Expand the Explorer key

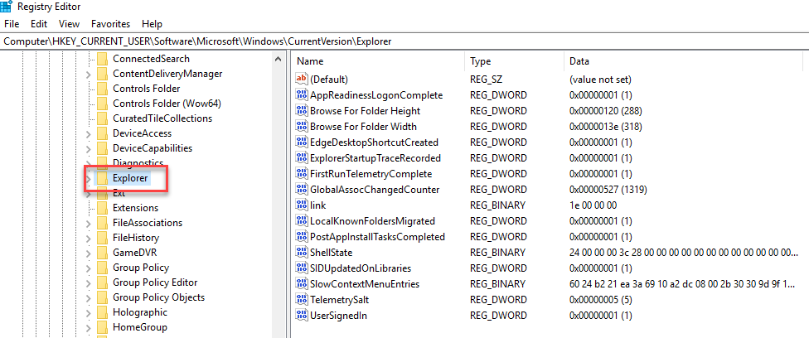[88, 179]
